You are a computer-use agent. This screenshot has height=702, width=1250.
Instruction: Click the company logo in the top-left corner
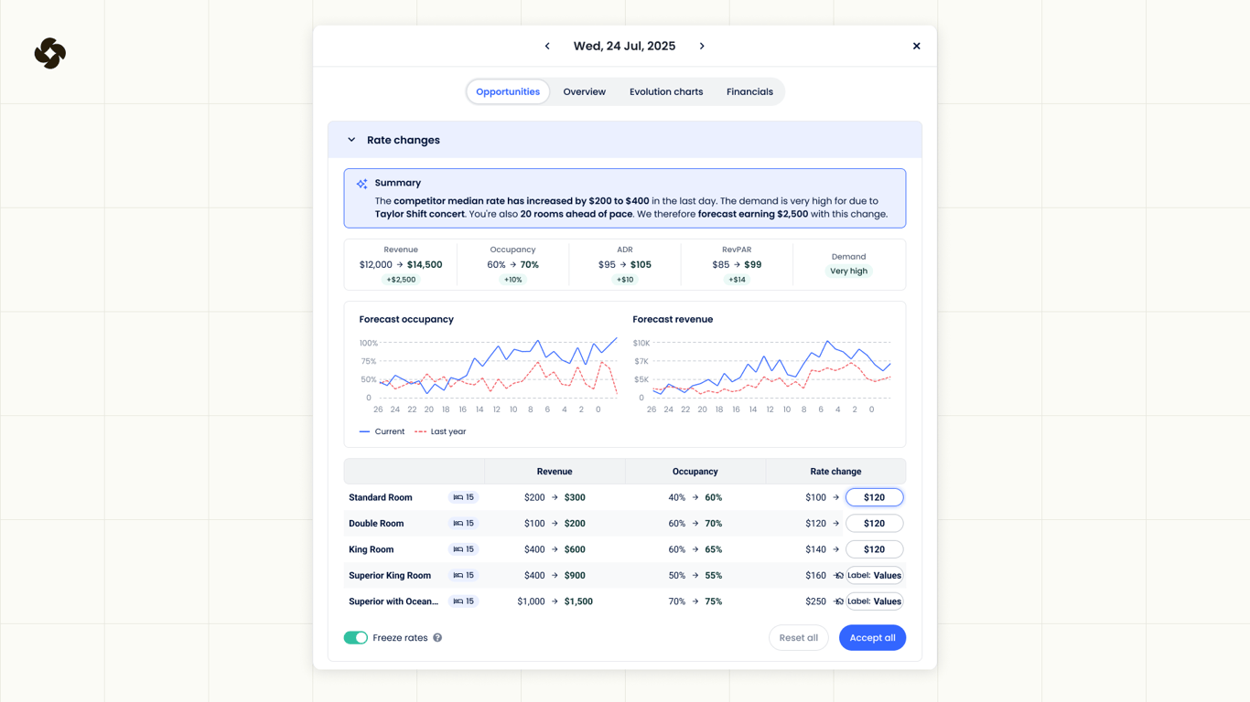(x=50, y=53)
